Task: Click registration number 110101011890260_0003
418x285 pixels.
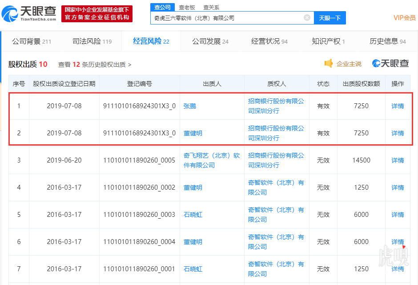Action: (139, 215)
